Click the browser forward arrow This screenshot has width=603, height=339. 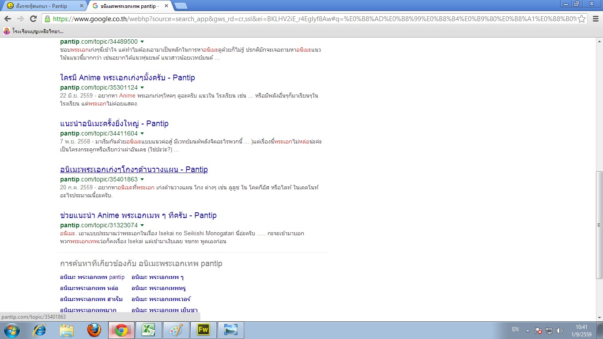point(20,19)
